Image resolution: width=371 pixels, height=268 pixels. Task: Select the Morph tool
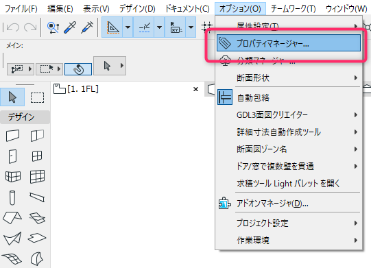point(37,258)
